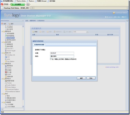Collapse the 備份 folder node
The height and width of the screenshot is (115, 130).
(x=2, y=94)
